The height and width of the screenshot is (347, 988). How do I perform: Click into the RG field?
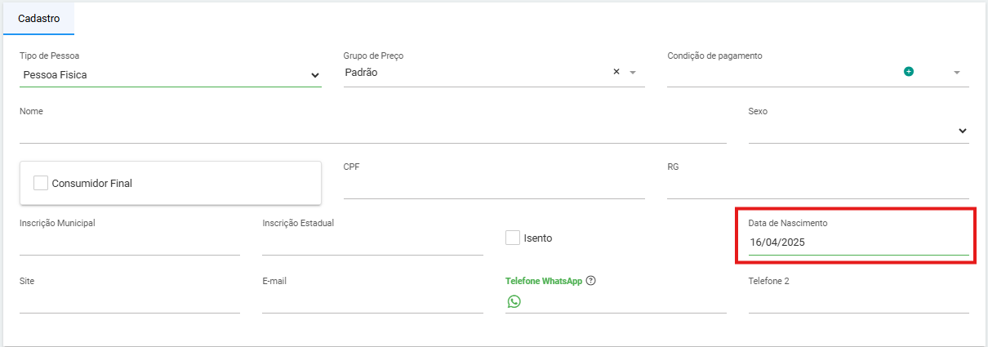pyautogui.click(x=817, y=187)
